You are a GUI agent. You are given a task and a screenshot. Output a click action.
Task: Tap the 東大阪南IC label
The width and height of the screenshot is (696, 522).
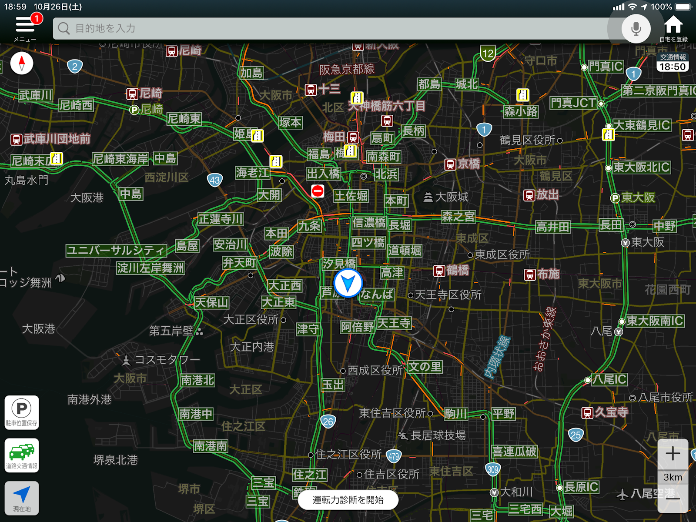click(655, 321)
